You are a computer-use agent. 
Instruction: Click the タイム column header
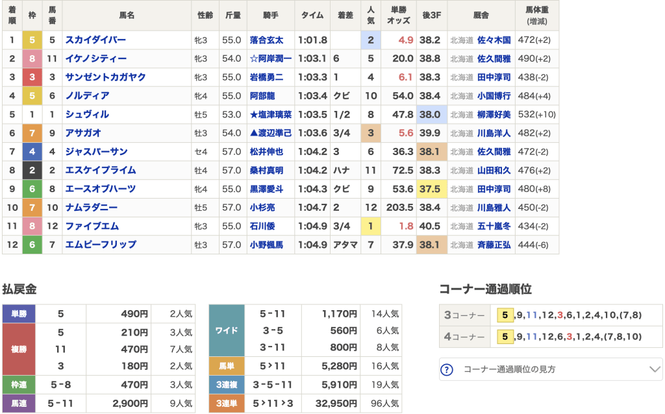pos(312,16)
